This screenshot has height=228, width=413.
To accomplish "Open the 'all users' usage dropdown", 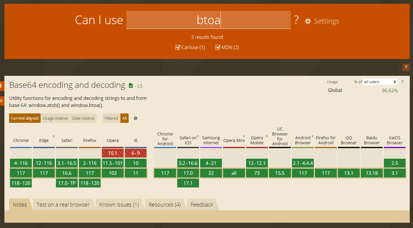I will [x=380, y=82].
